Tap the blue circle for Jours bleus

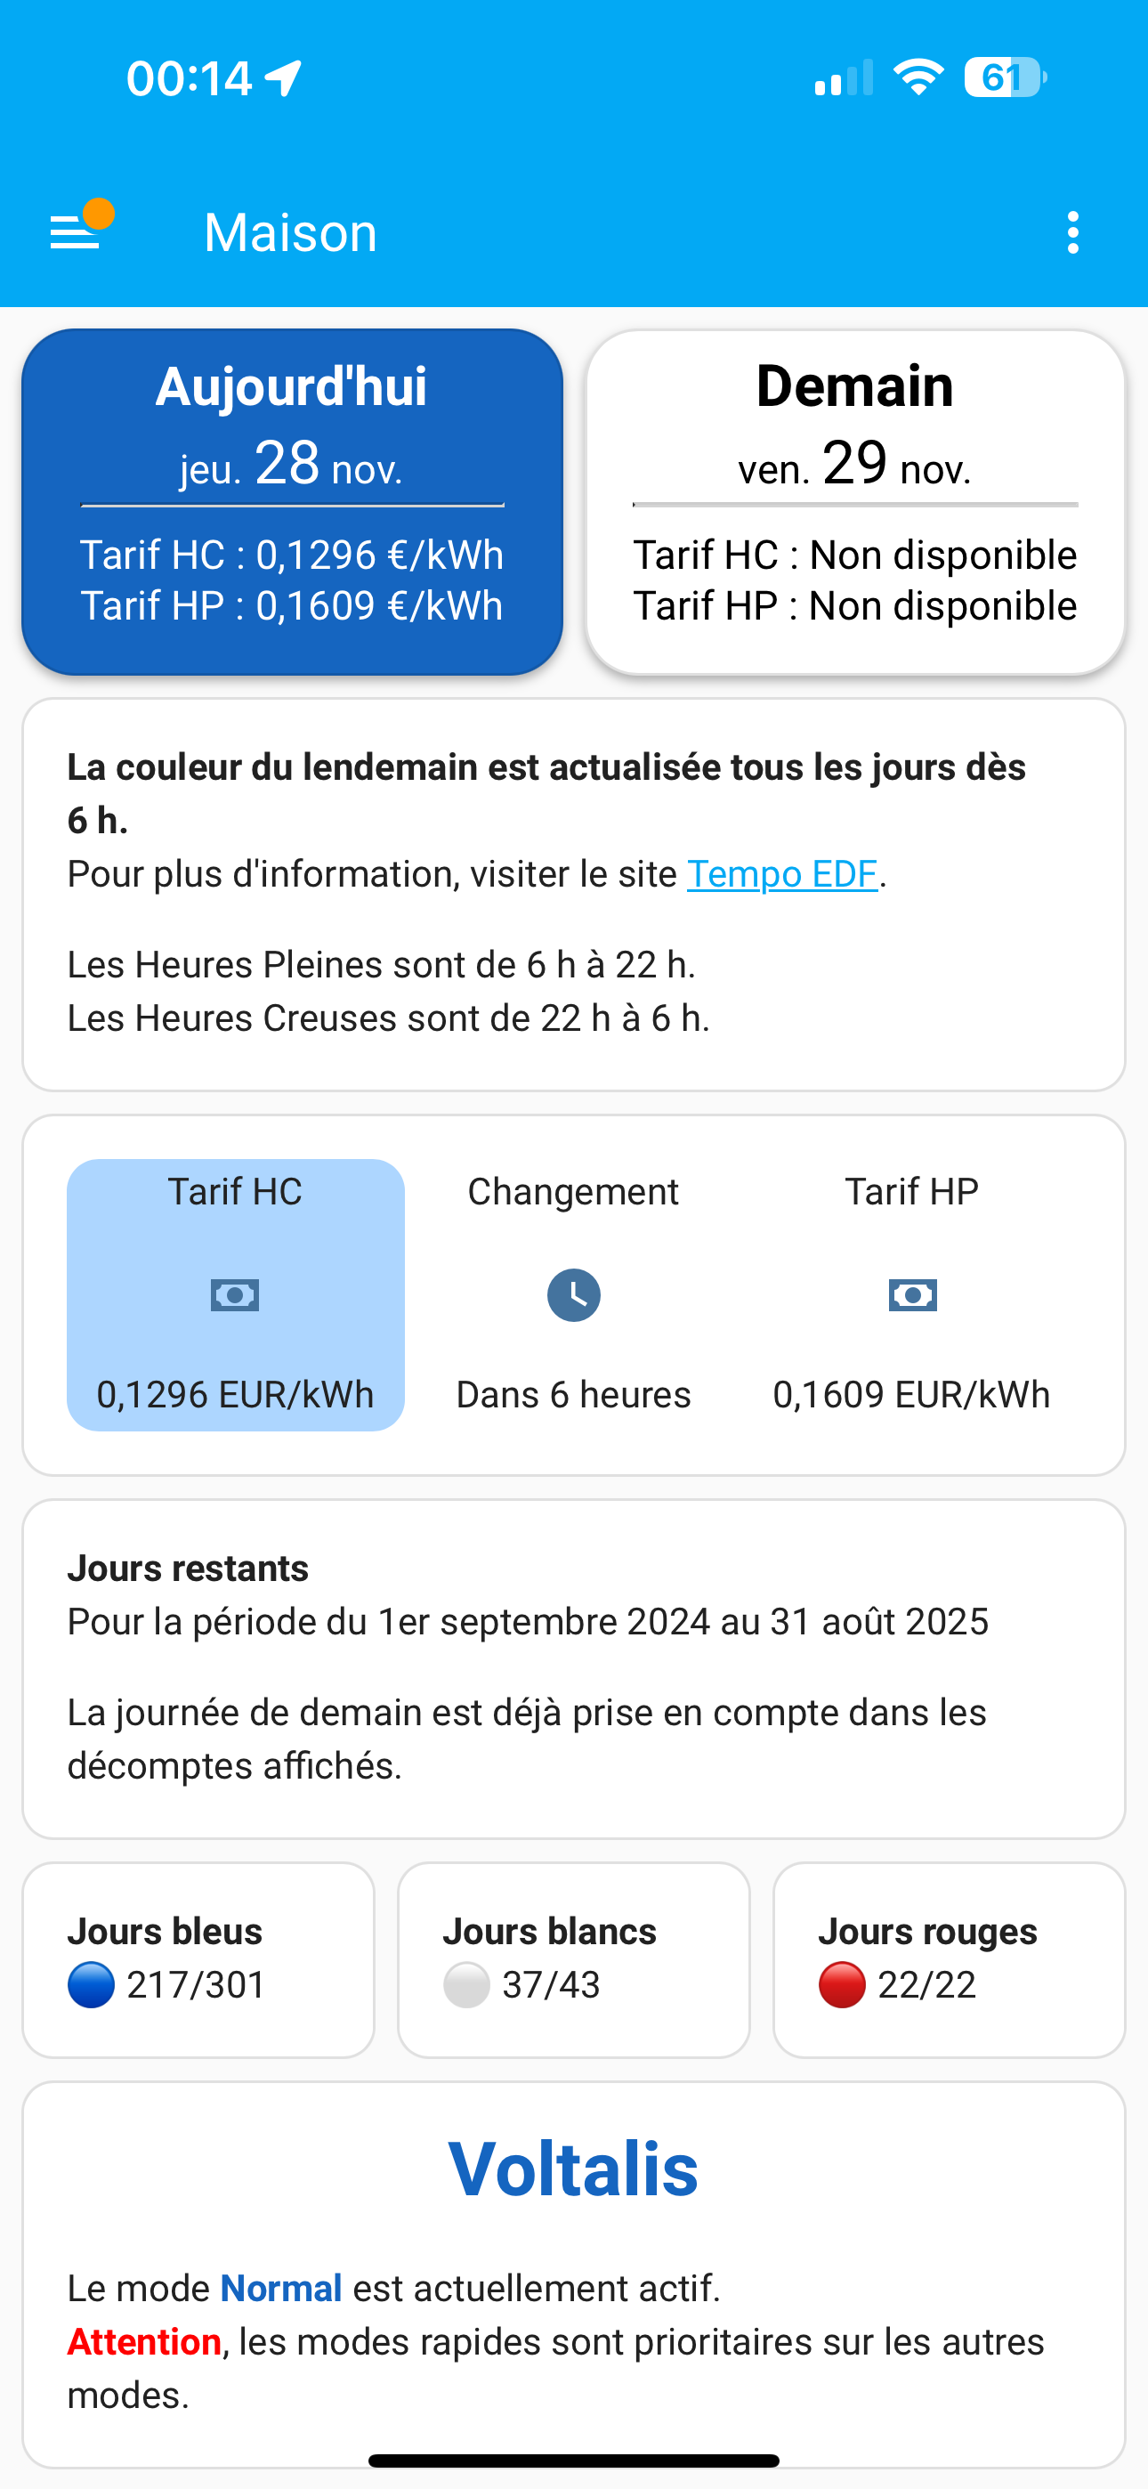coord(92,1984)
